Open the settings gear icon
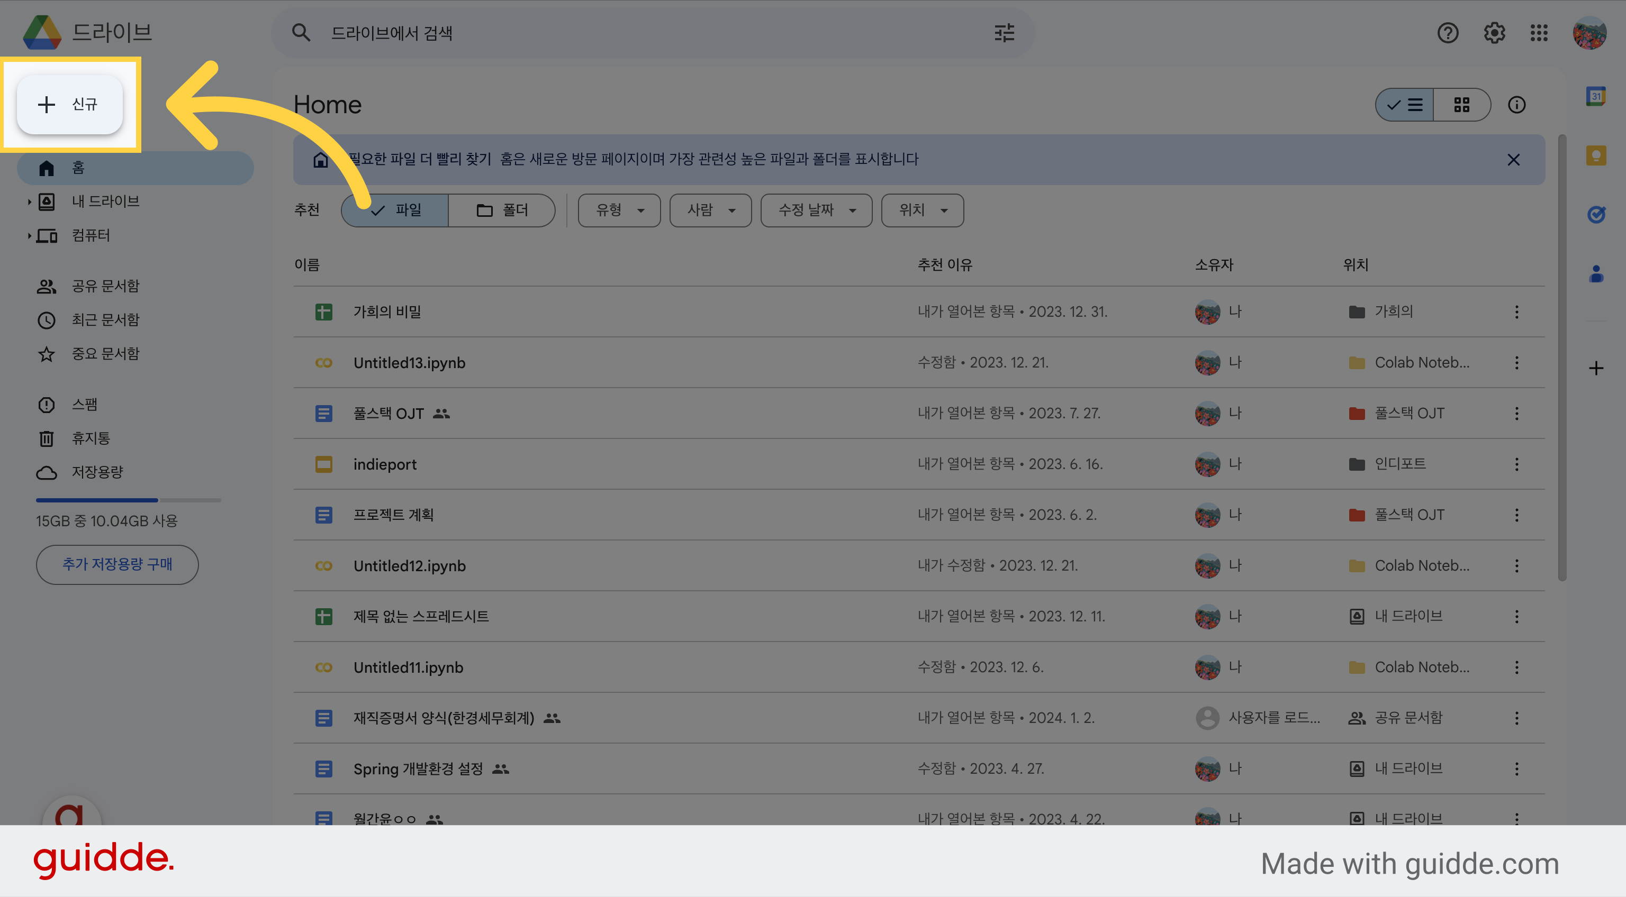 pyautogui.click(x=1494, y=33)
